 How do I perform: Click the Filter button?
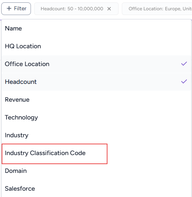16,9
